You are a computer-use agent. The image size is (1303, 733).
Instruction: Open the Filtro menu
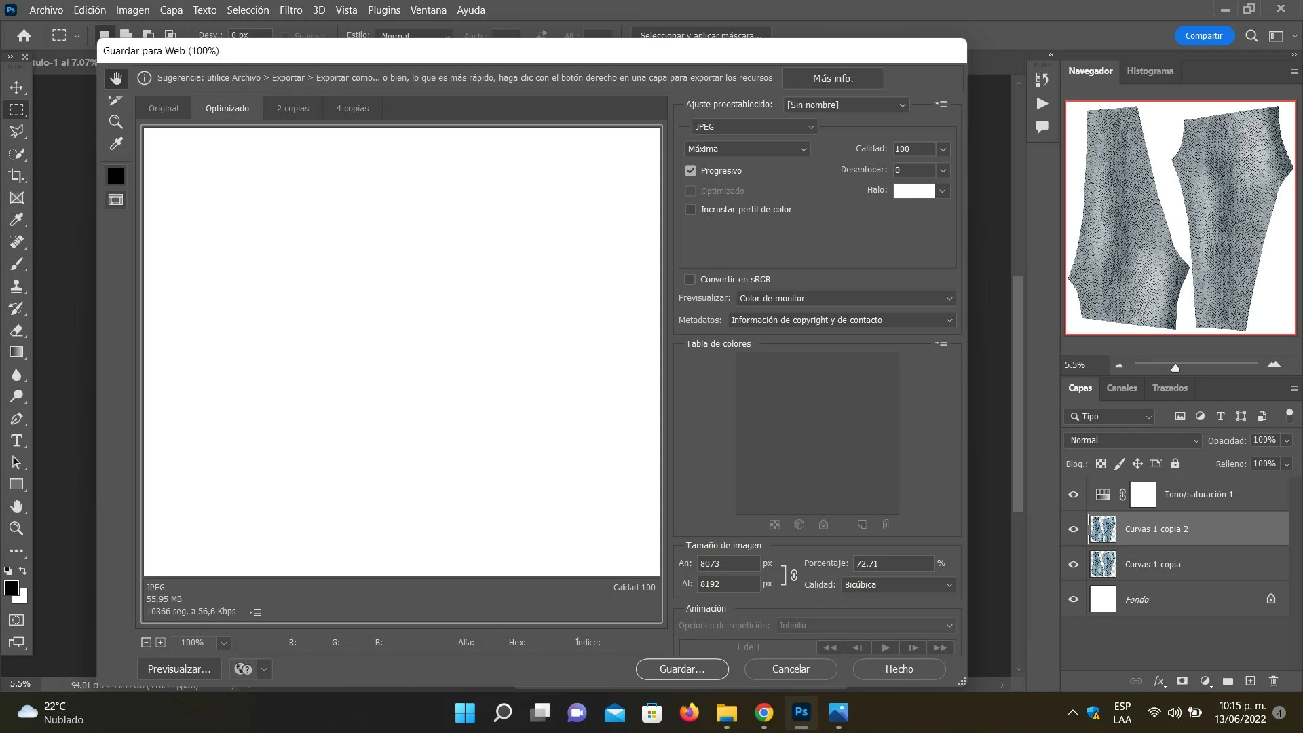(x=290, y=10)
